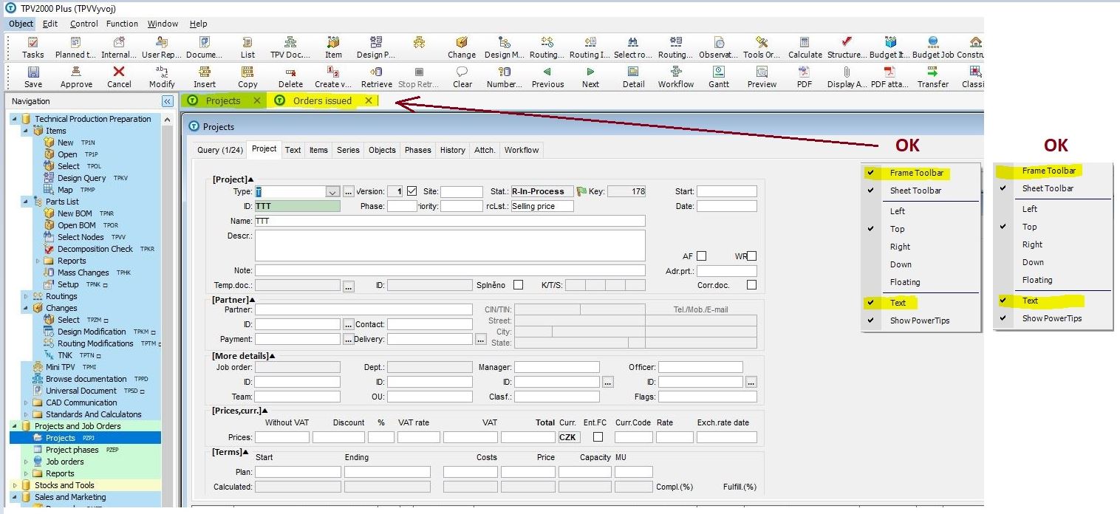This screenshot has width=1120, height=514.
Task: Toggle the Splněno checkbox
Action: point(519,285)
